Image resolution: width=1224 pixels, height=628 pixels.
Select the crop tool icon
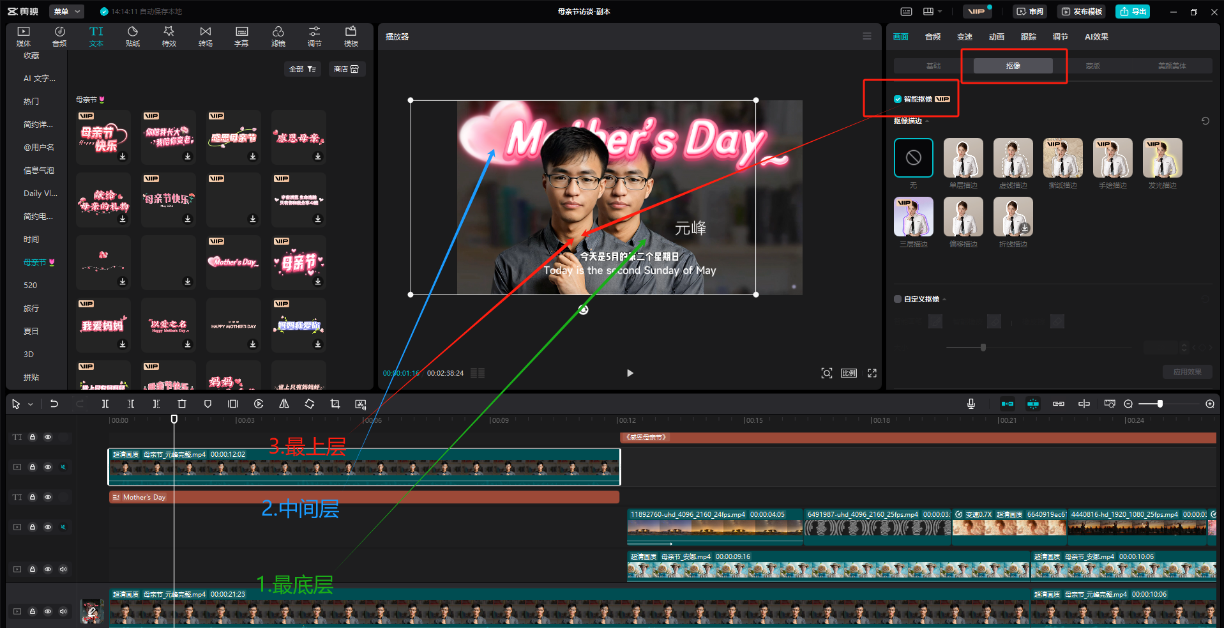coord(335,404)
